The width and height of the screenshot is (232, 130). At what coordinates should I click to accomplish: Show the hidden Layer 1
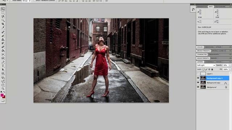click(x=198, y=74)
